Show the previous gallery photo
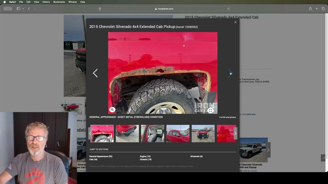The height and width of the screenshot is (184, 328). 95,73
